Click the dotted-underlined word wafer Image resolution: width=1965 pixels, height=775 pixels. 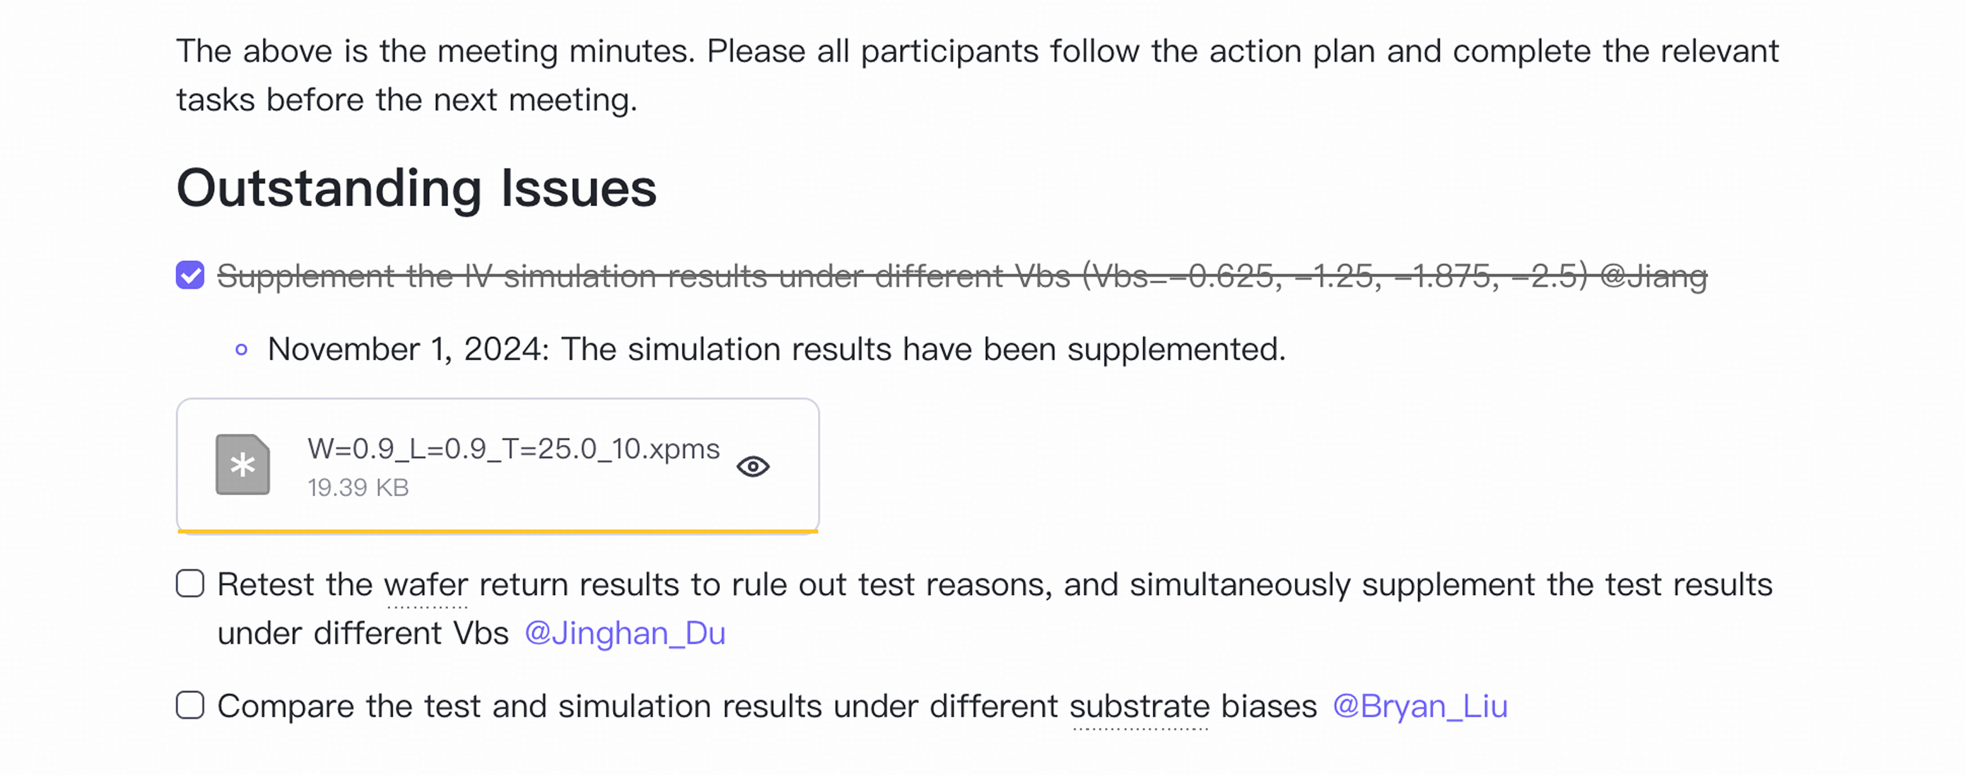426,585
